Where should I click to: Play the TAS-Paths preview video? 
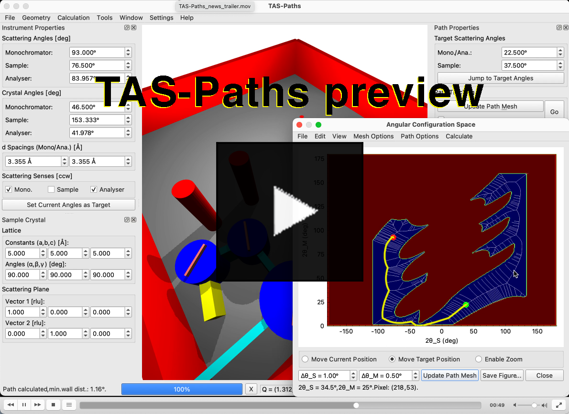[290, 211]
